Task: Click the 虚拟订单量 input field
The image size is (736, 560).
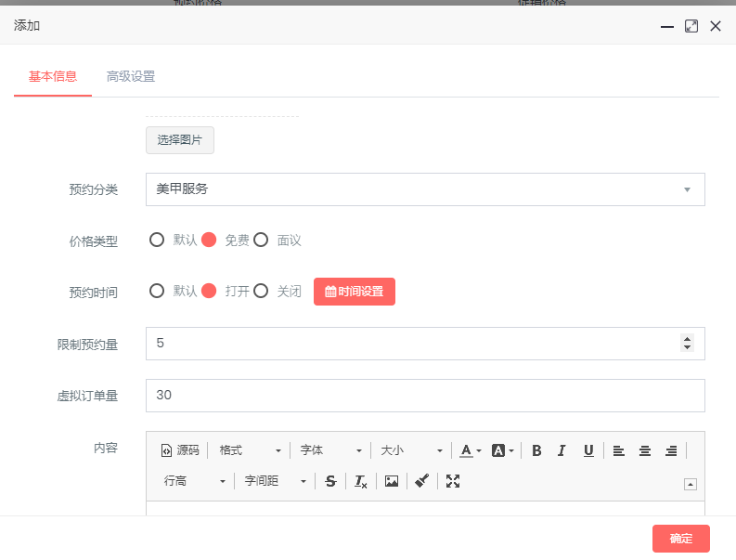Action: pyautogui.click(x=425, y=396)
